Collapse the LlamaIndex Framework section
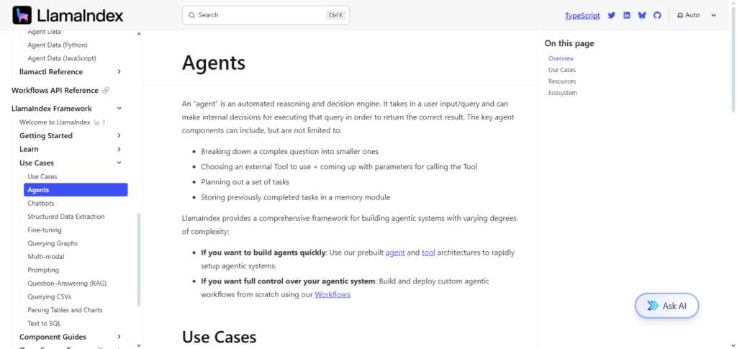The width and height of the screenshot is (737, 349). coord(119,109)
